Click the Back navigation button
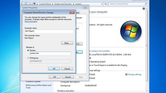Viewport: 166px width, 93px height. pyautogui.click(x=24, y=4)
